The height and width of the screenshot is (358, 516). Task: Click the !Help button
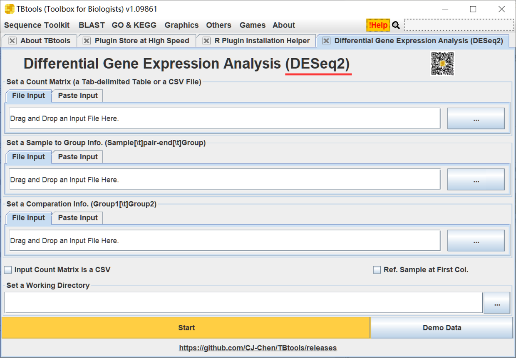point(378,25)
